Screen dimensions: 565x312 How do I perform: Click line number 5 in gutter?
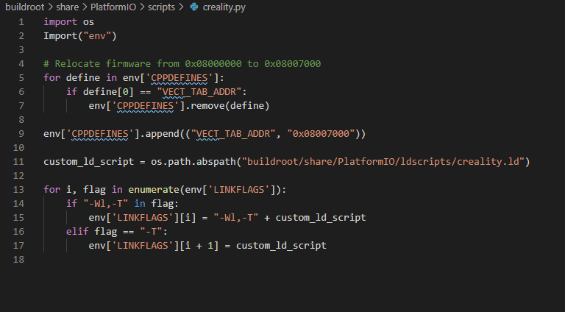point(21,78)
